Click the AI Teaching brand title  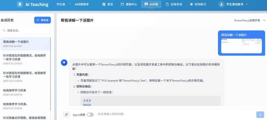pyautogui.click(x=37, y=5)
